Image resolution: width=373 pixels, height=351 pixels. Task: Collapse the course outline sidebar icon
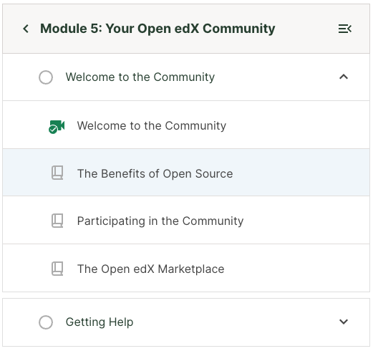click(345, 29)
